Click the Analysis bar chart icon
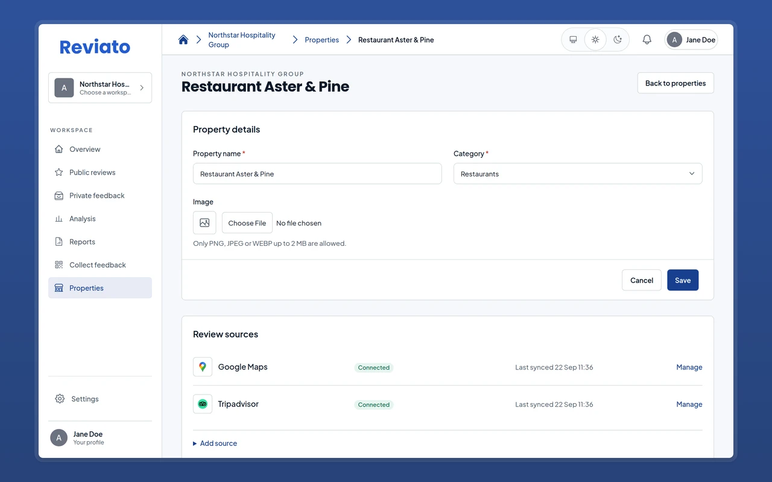The image size is (772, 482). pos(59,219)
